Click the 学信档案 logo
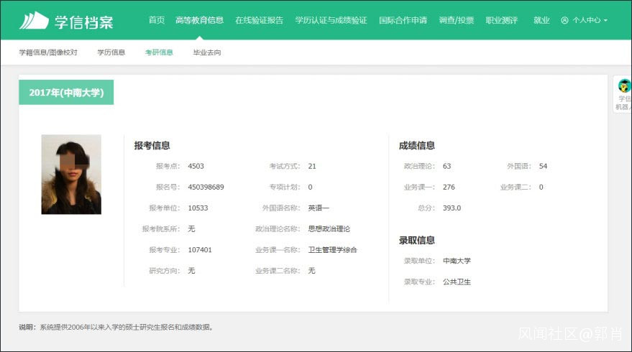The width and height of the screenshot is (632, 352). [x=66, y=21]
